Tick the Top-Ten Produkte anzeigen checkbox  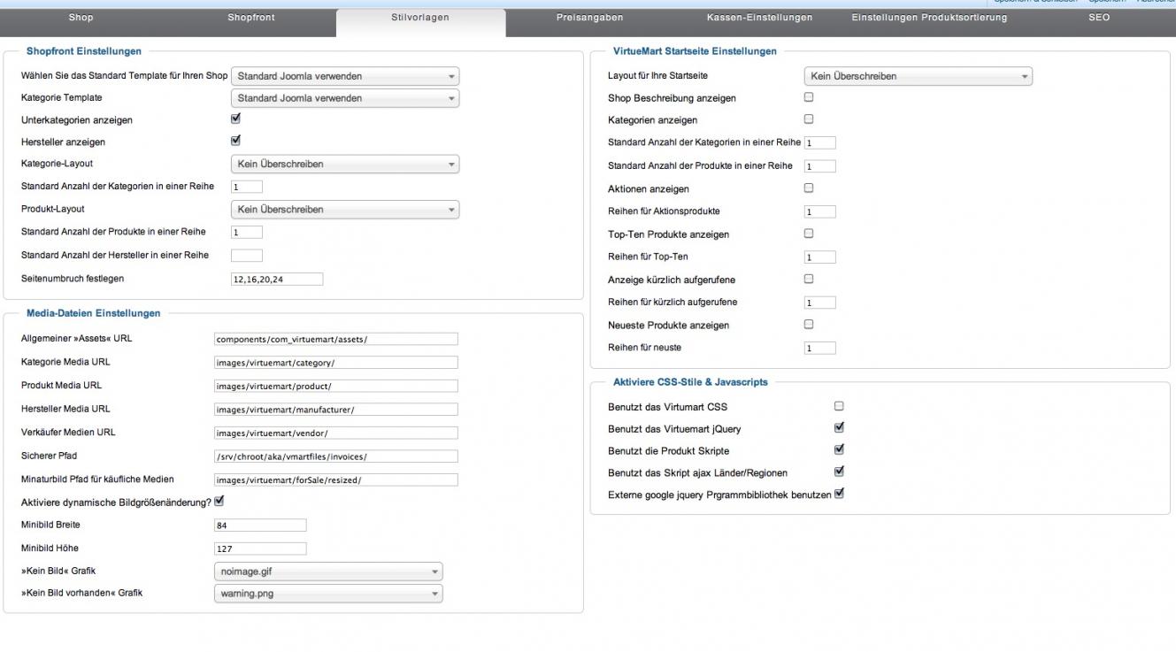click(808, 234)
